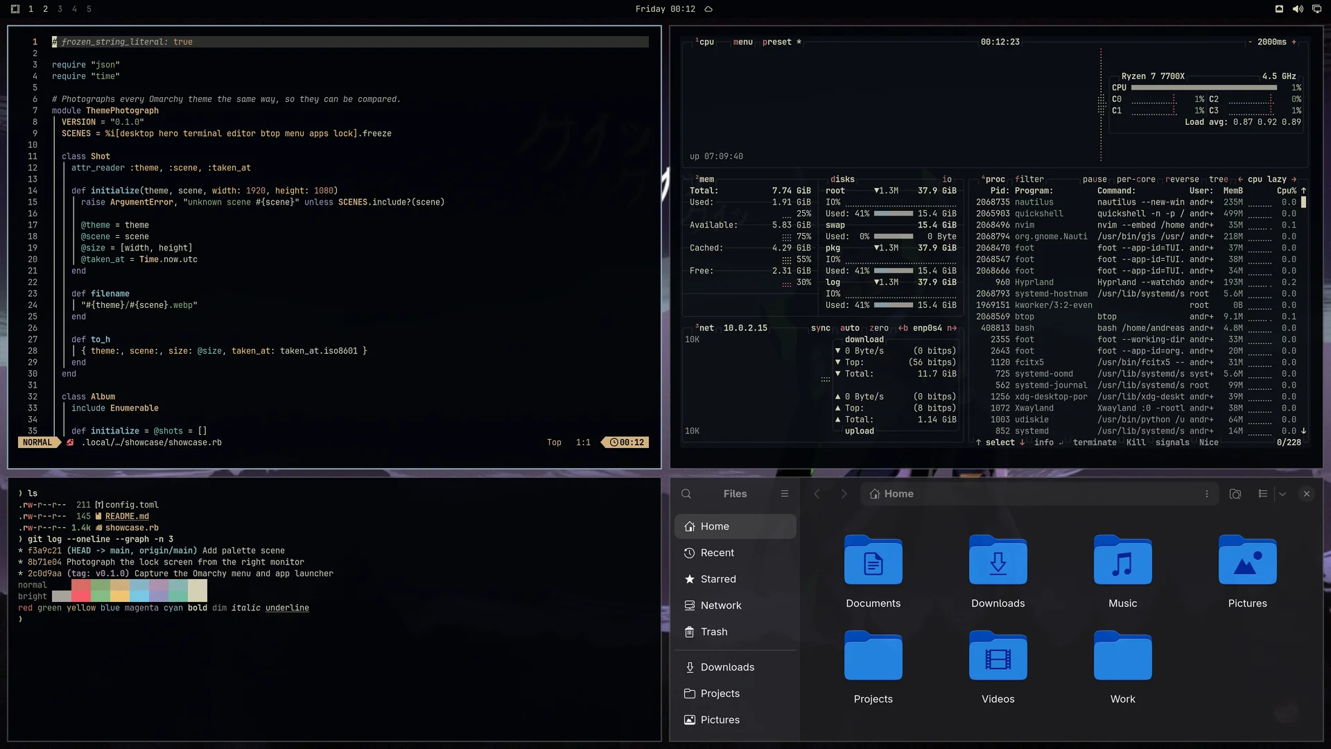Screen dimensions: 1331x749
Task: Click Kill in the btop proc footer
Action: point(1136,442)
